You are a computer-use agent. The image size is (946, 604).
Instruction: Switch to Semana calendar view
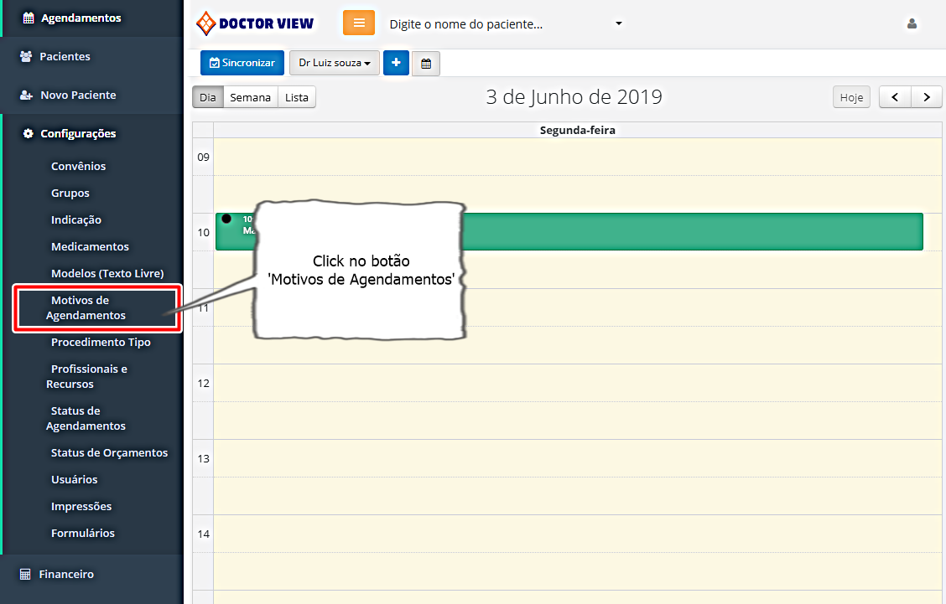(251, 97)
